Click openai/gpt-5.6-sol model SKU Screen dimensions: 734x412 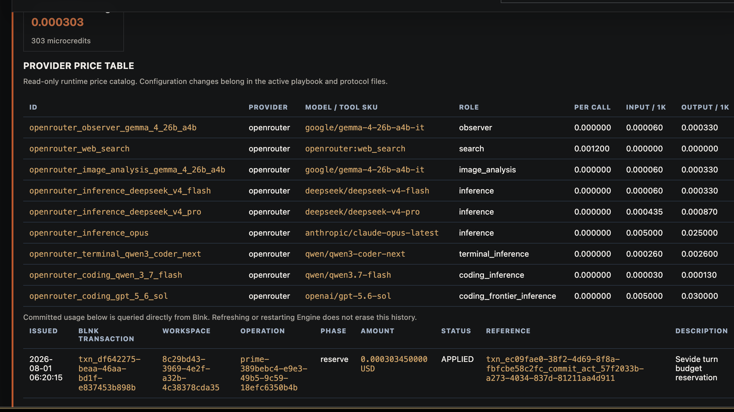click(x=348, y=296)
